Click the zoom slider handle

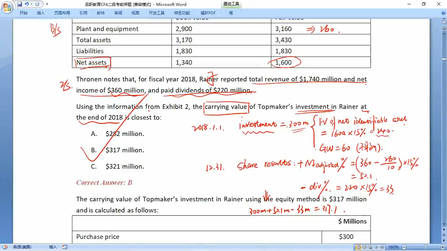pyautogui.click(x=425, y=247)
